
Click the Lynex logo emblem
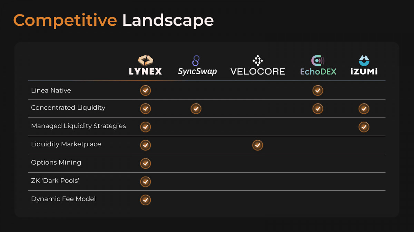[146, 60]
